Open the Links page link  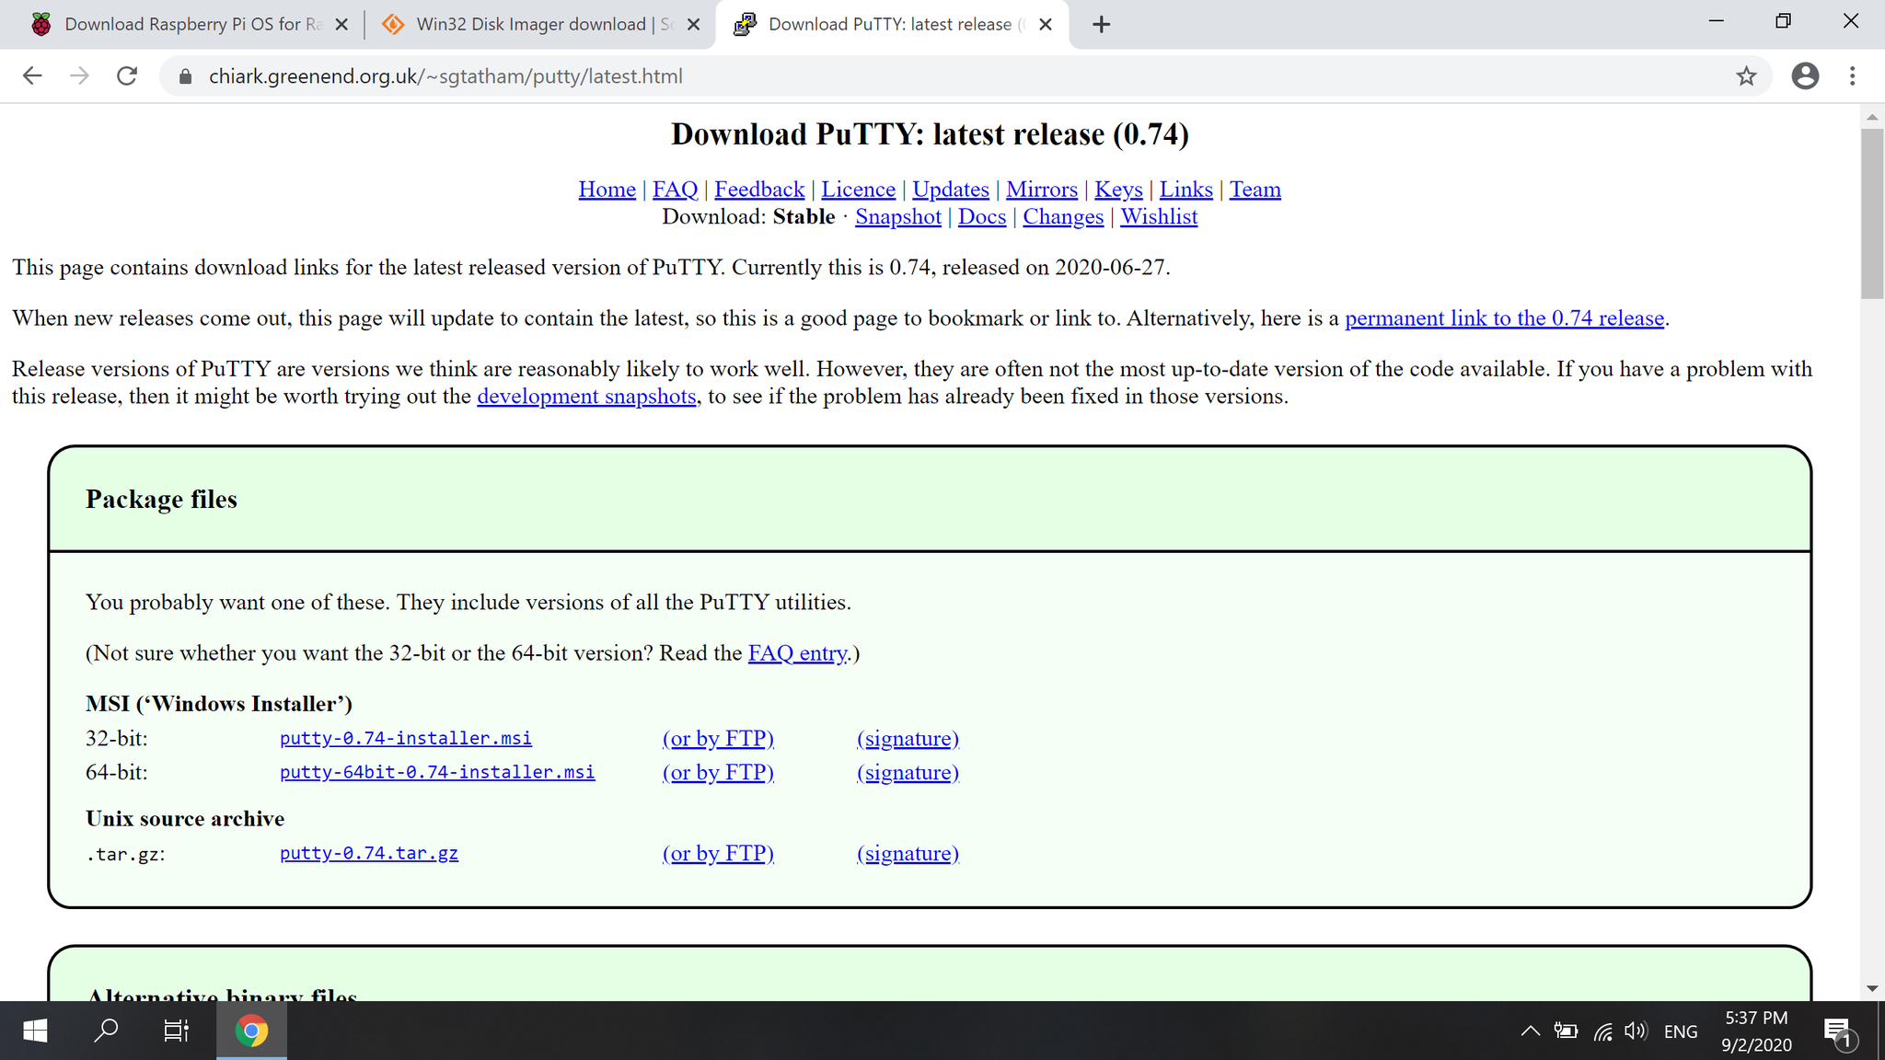(x=1185, y=190)
